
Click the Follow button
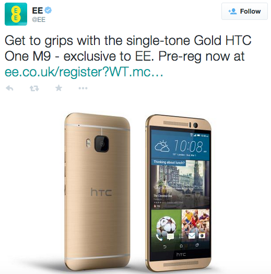[244, 12]
